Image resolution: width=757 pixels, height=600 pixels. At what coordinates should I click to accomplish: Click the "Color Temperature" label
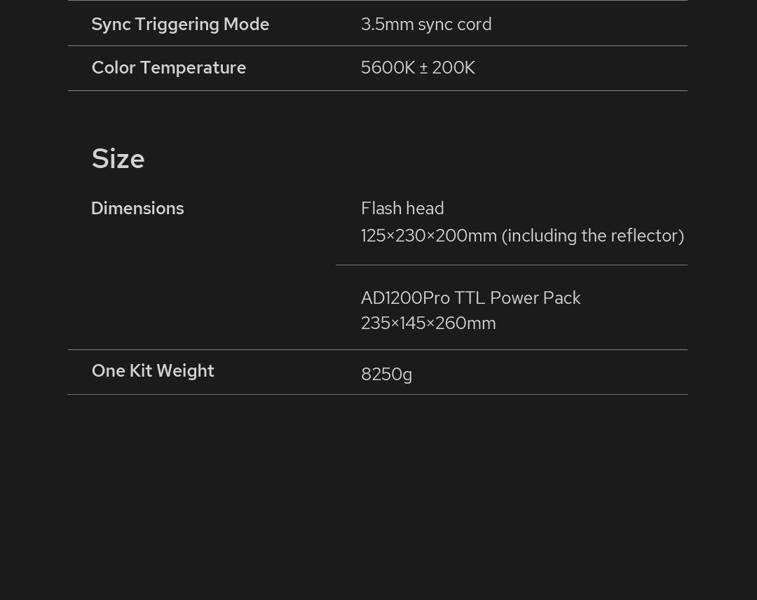[169, 68]
